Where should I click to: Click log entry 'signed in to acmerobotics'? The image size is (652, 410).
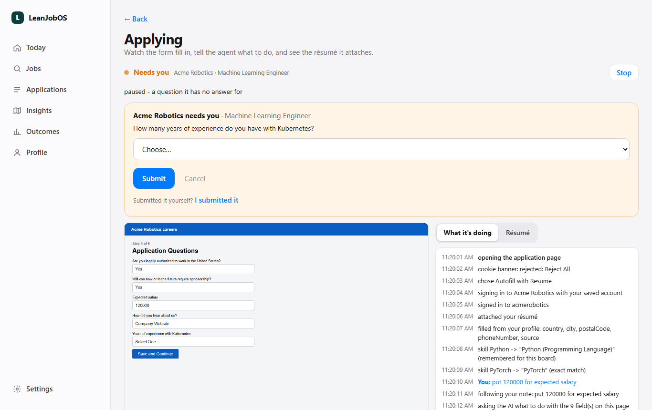(x=513, y=305)
